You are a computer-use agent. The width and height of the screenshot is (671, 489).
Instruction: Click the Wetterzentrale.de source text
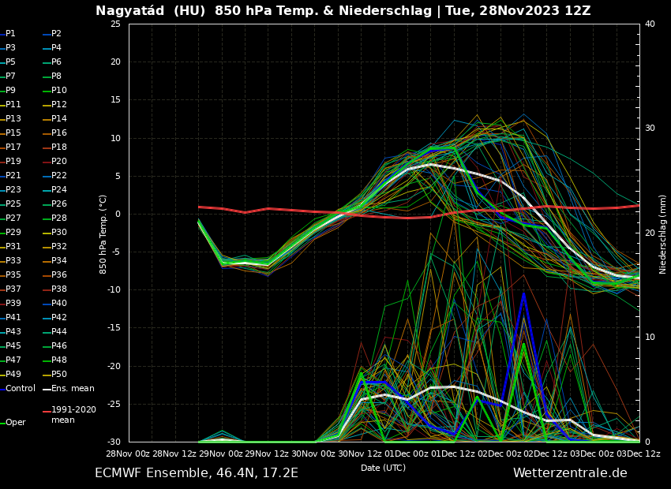pos(570,473)
